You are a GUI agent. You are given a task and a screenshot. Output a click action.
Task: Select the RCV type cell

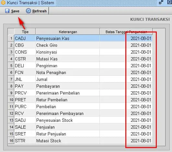(x=25, y=113)
